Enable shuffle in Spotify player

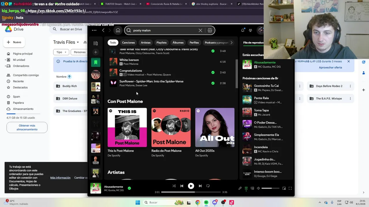click(x=174, y=186)
